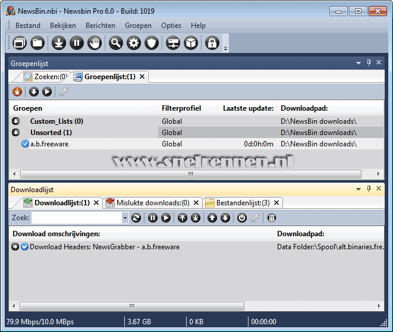This screenshot has width=393, height=332.
Task: Open the Zoek combo box dropdown
Action: tap(125, 218)
